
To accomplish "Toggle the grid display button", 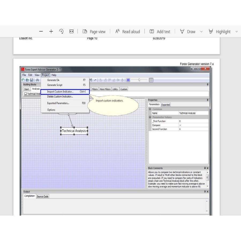I will (x=151, y=80).
